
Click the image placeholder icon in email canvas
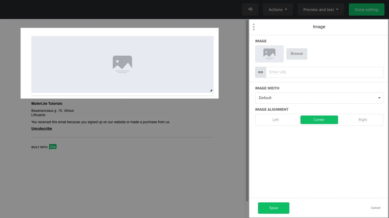pyautogui.click(x=122, y=64)
